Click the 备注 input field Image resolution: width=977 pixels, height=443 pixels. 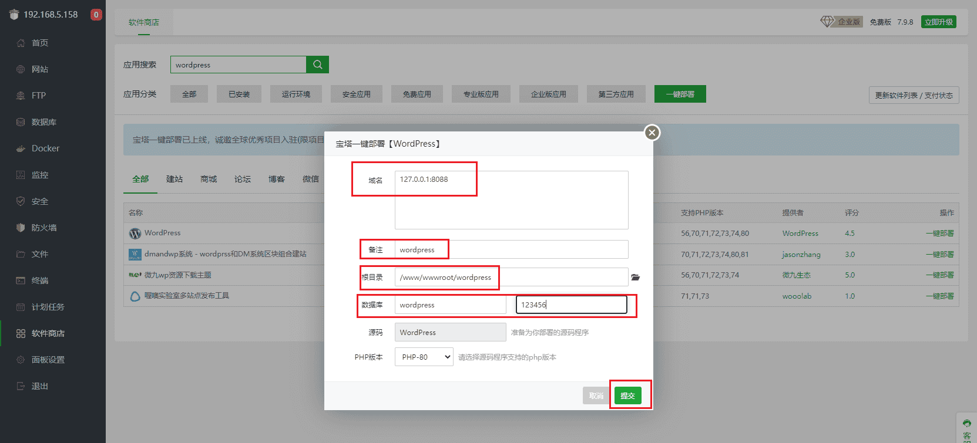click(512, 249)
